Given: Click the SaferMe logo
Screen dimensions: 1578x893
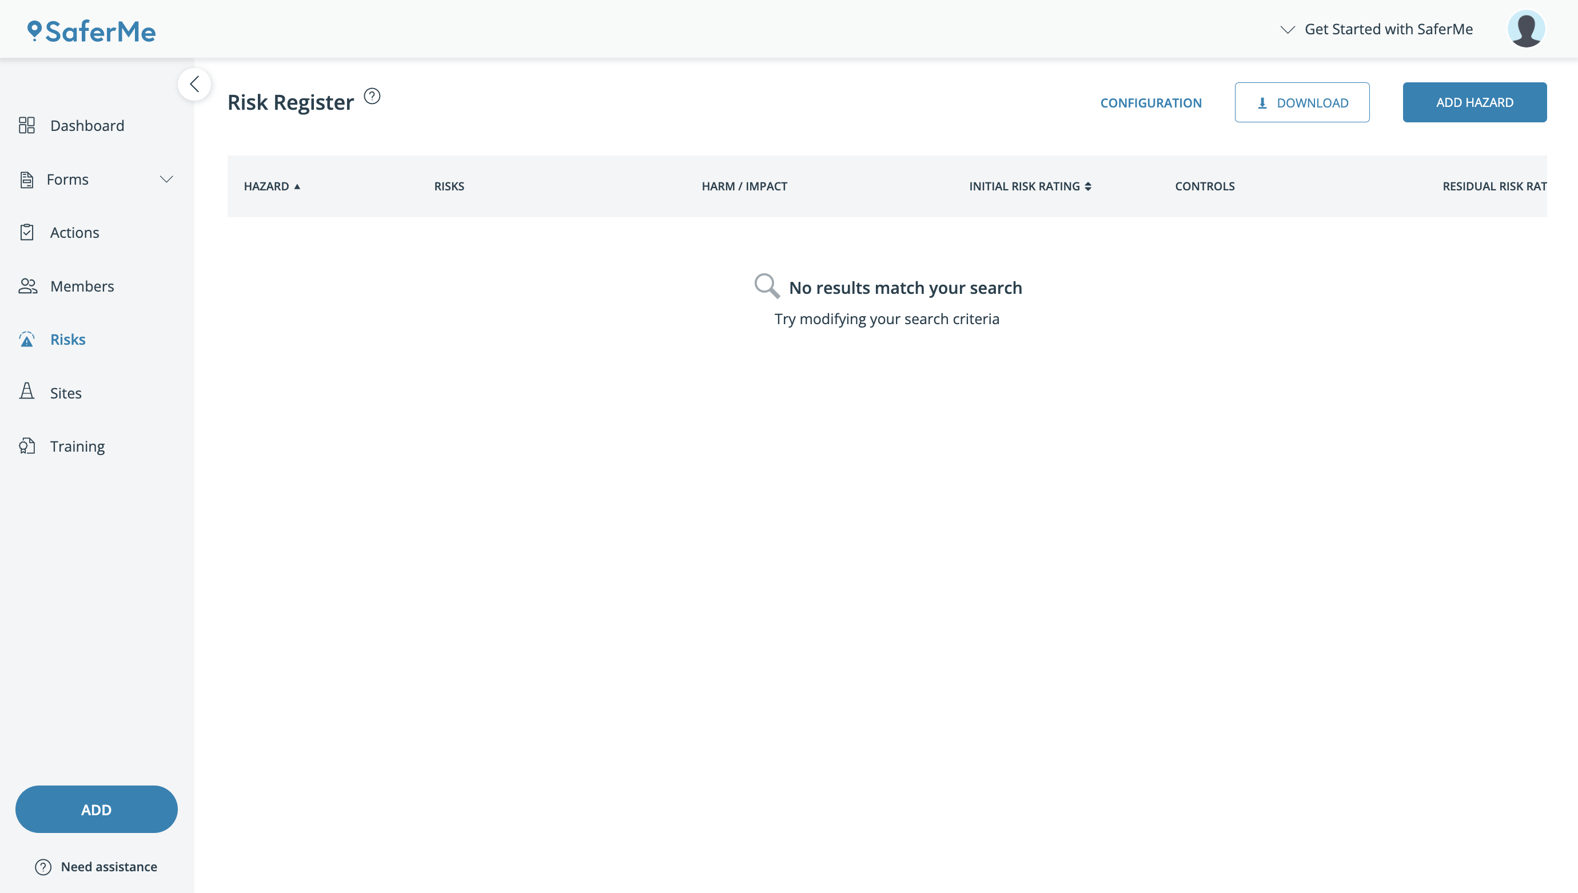Looking at the screenshot, I should (91, 31).
